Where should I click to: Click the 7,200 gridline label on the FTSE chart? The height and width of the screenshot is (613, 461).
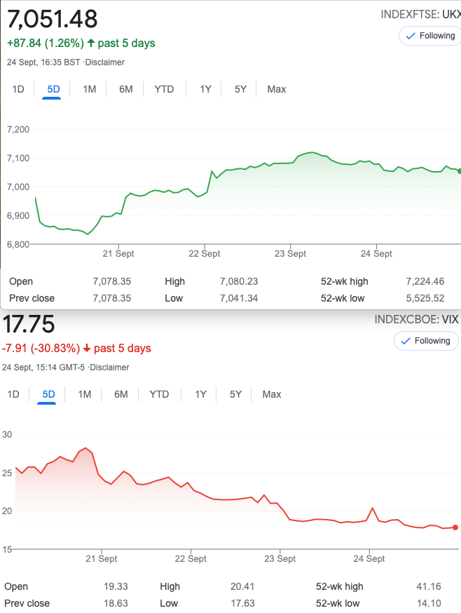click(x=18, y=129)
